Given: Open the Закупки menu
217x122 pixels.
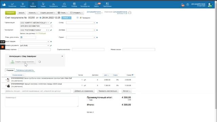Looking at the screenshot, I should [23, 5].
